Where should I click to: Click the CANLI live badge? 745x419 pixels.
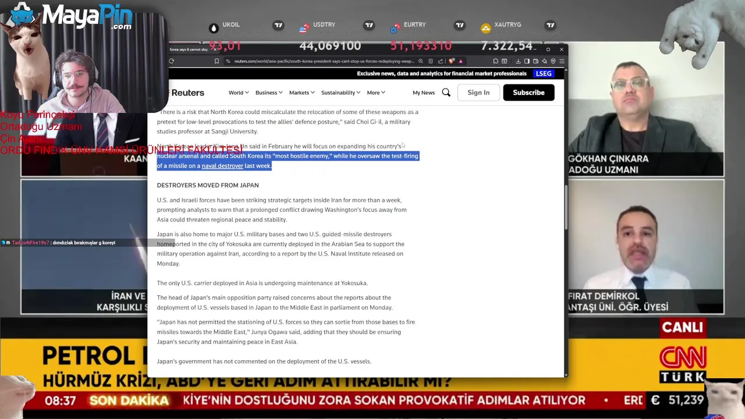tap(682, 327)
